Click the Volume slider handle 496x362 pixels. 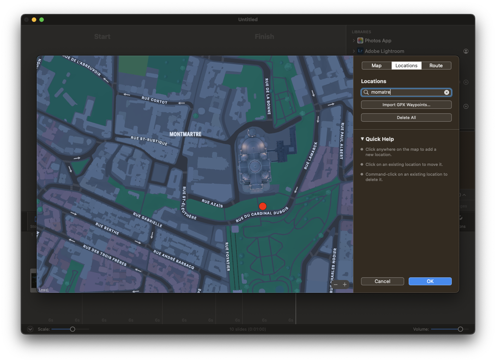(460, 329)
